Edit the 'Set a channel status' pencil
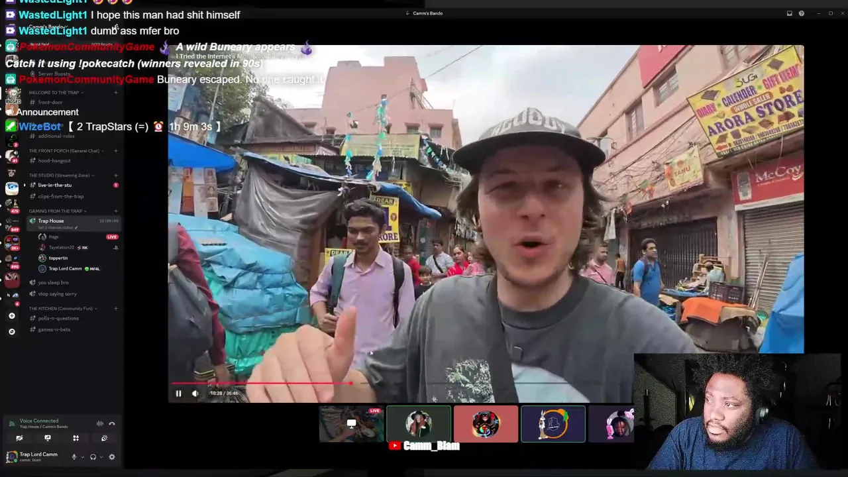Viewport: 848px width, 477px height. pos(76,227)
